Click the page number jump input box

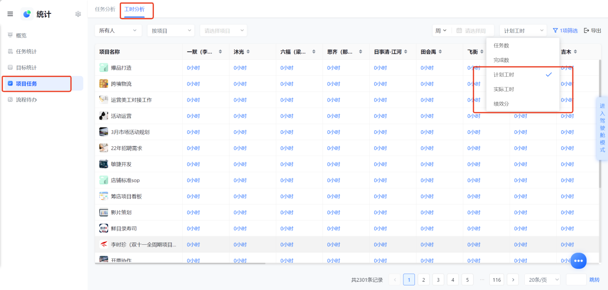(576, 279)
